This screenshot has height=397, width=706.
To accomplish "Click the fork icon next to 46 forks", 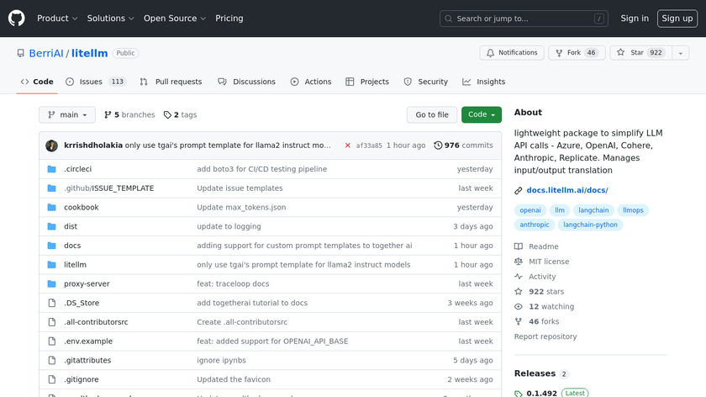I will pos(519,321).
